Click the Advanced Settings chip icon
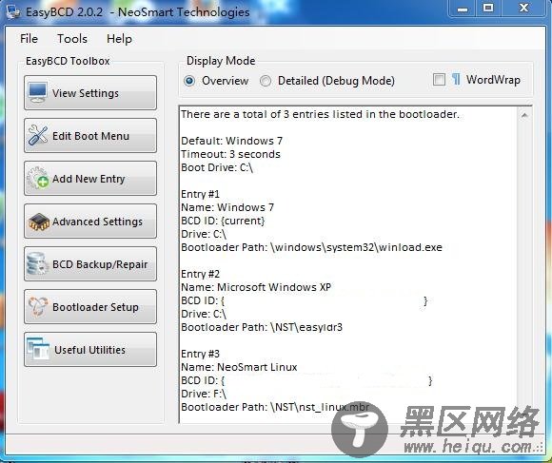This screenshot has width=552, height=463. point(38,222)
